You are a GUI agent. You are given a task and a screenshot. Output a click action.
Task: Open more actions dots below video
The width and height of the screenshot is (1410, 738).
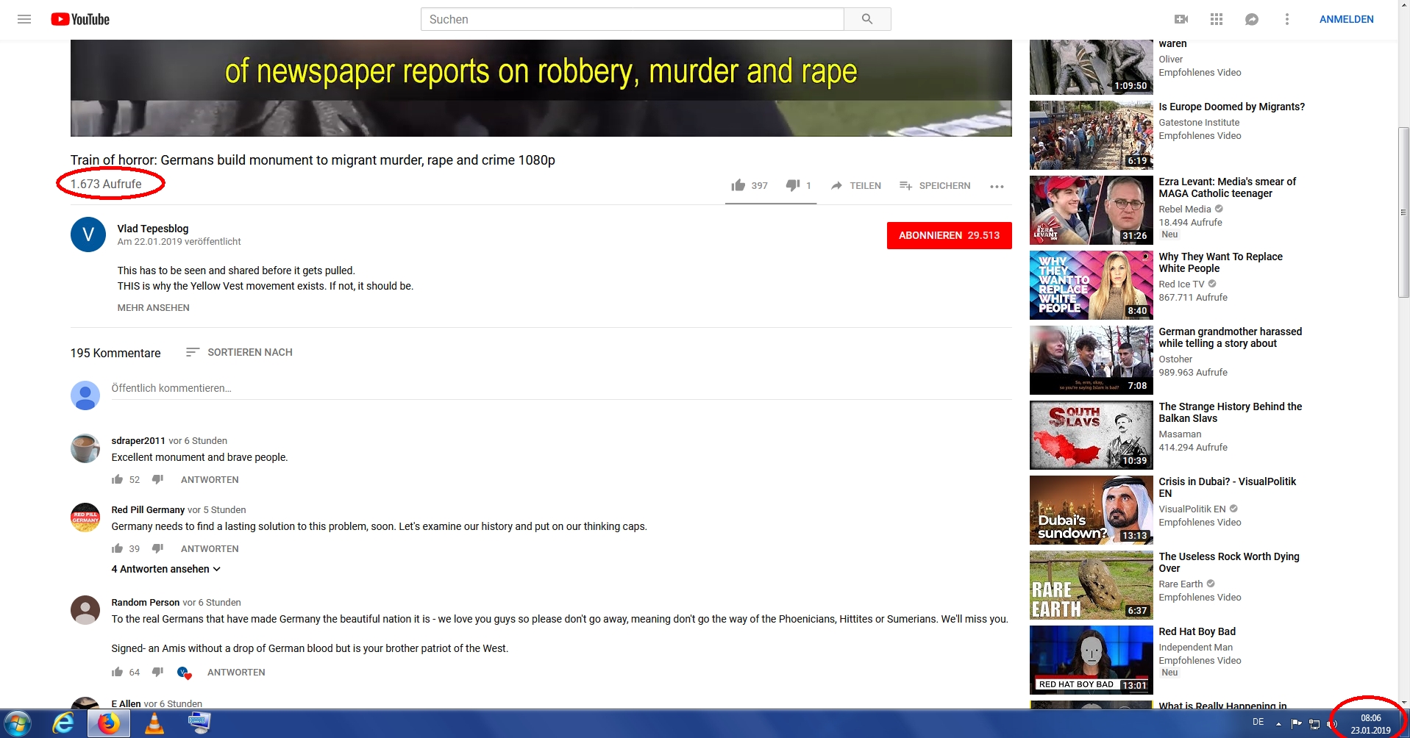[x=997, y=186]
